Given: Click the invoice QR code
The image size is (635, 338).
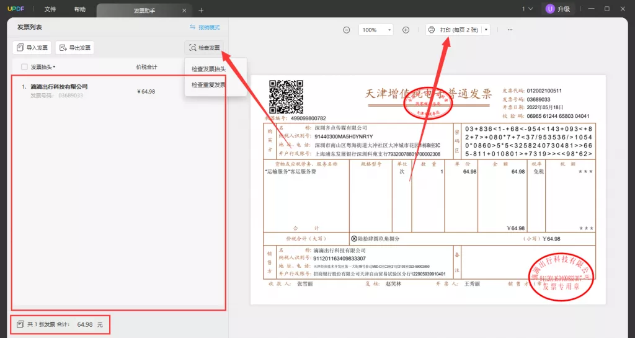Looking at the screenshot, I should pos(286,97).
